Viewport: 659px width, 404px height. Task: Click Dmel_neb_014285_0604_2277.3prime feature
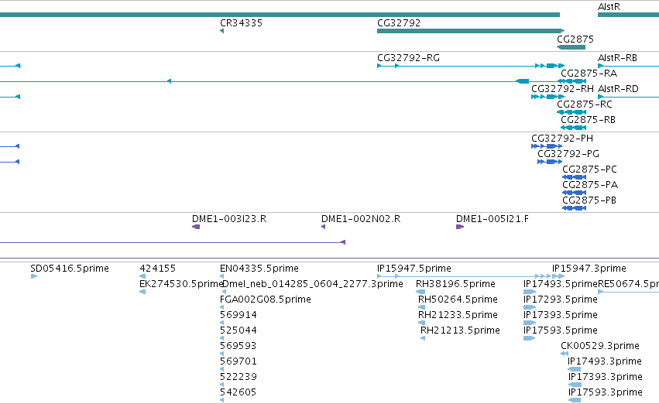312,284
